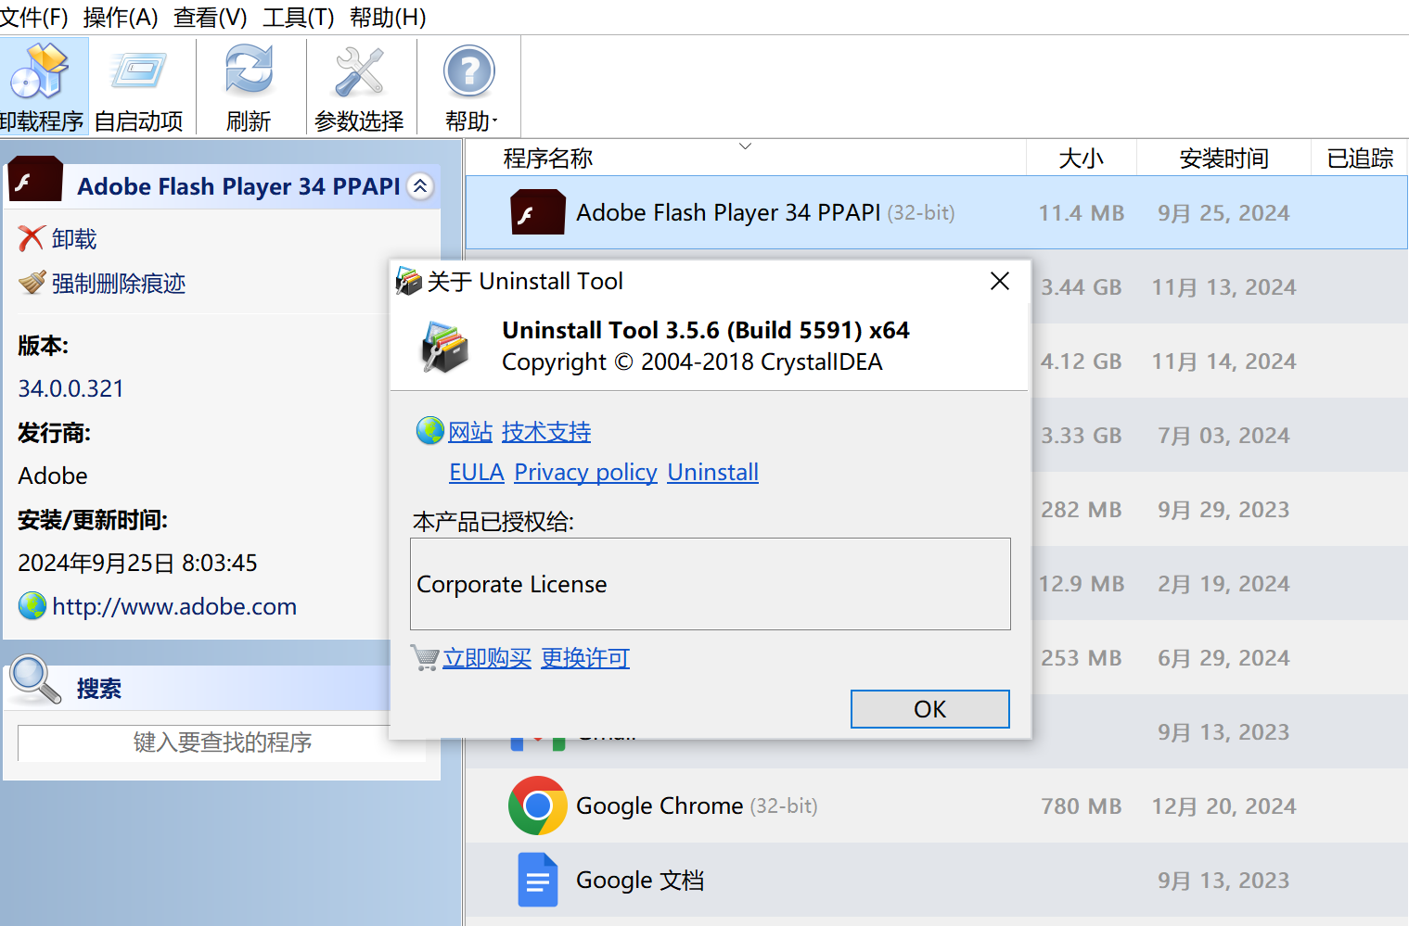Open the 文件(F) menu
Image resolution: width=1409 pixels, height=926 pixels.
pyautogui.click(x=34, y=18)
